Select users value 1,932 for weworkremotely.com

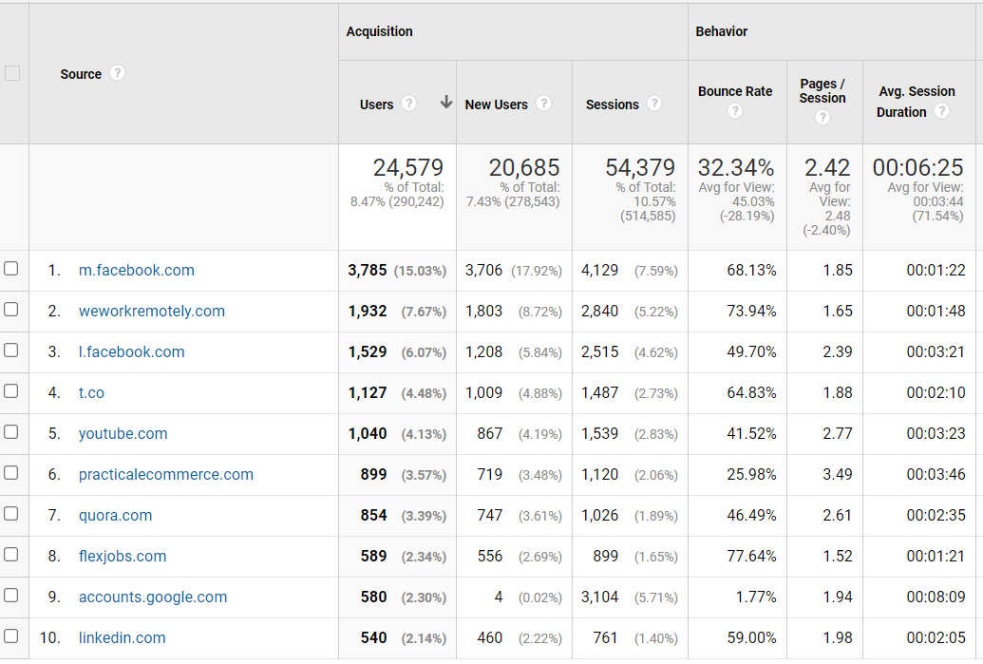[368, 311]
